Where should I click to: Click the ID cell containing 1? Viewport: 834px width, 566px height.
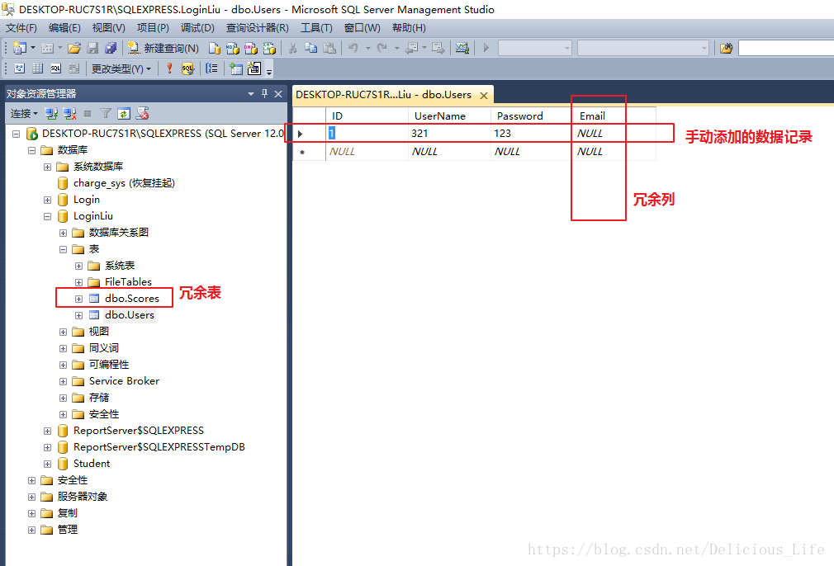pyautogui.click(x=367, y=134)
